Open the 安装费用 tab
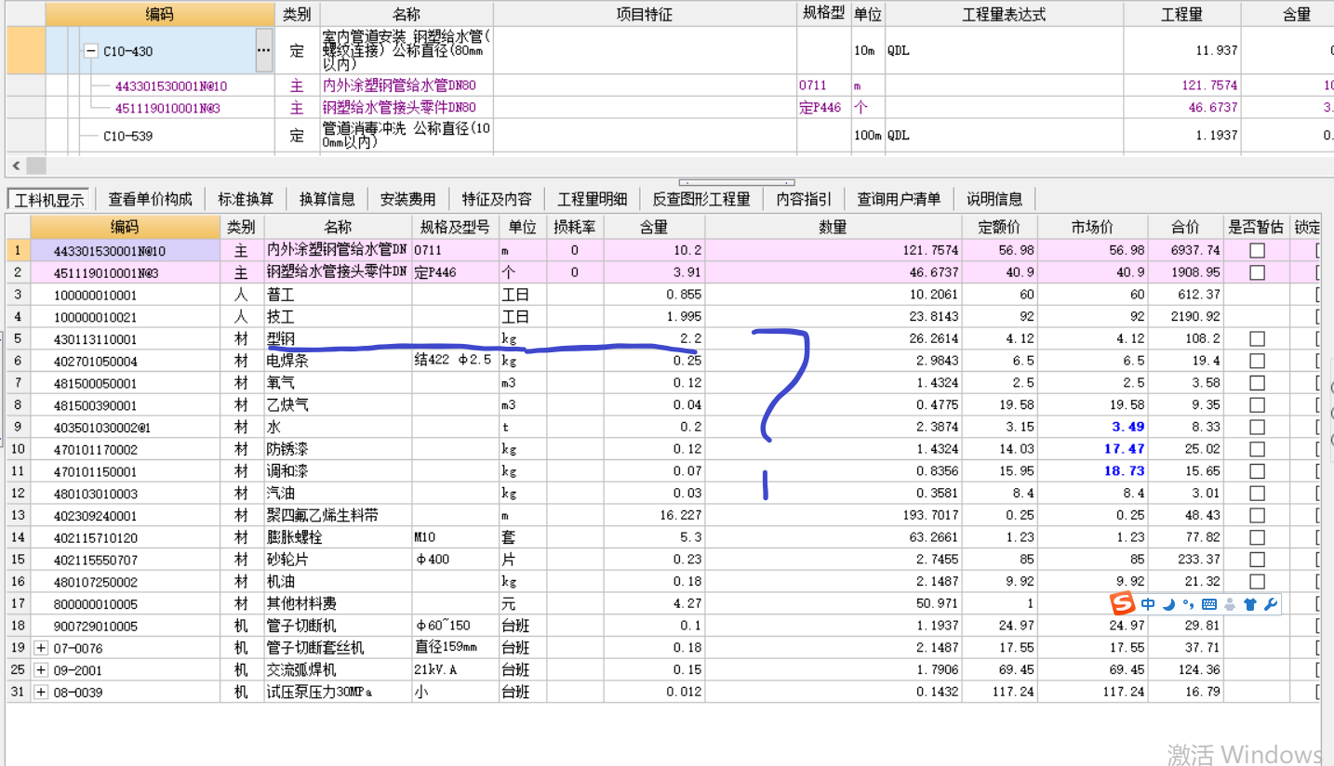This screenshot has width=1334, height=766. coord(407,199)
